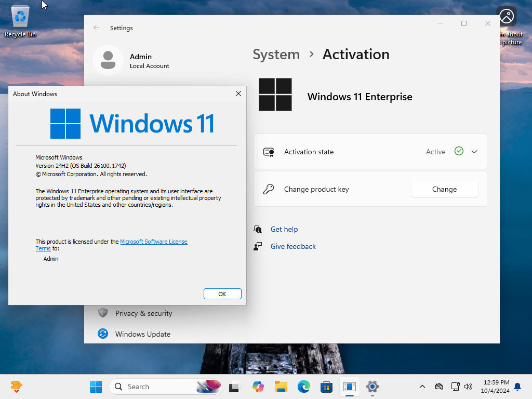Click the Windows logo in Activation page
This screenshot has width=532, height=399.
[x=275, y=95]
